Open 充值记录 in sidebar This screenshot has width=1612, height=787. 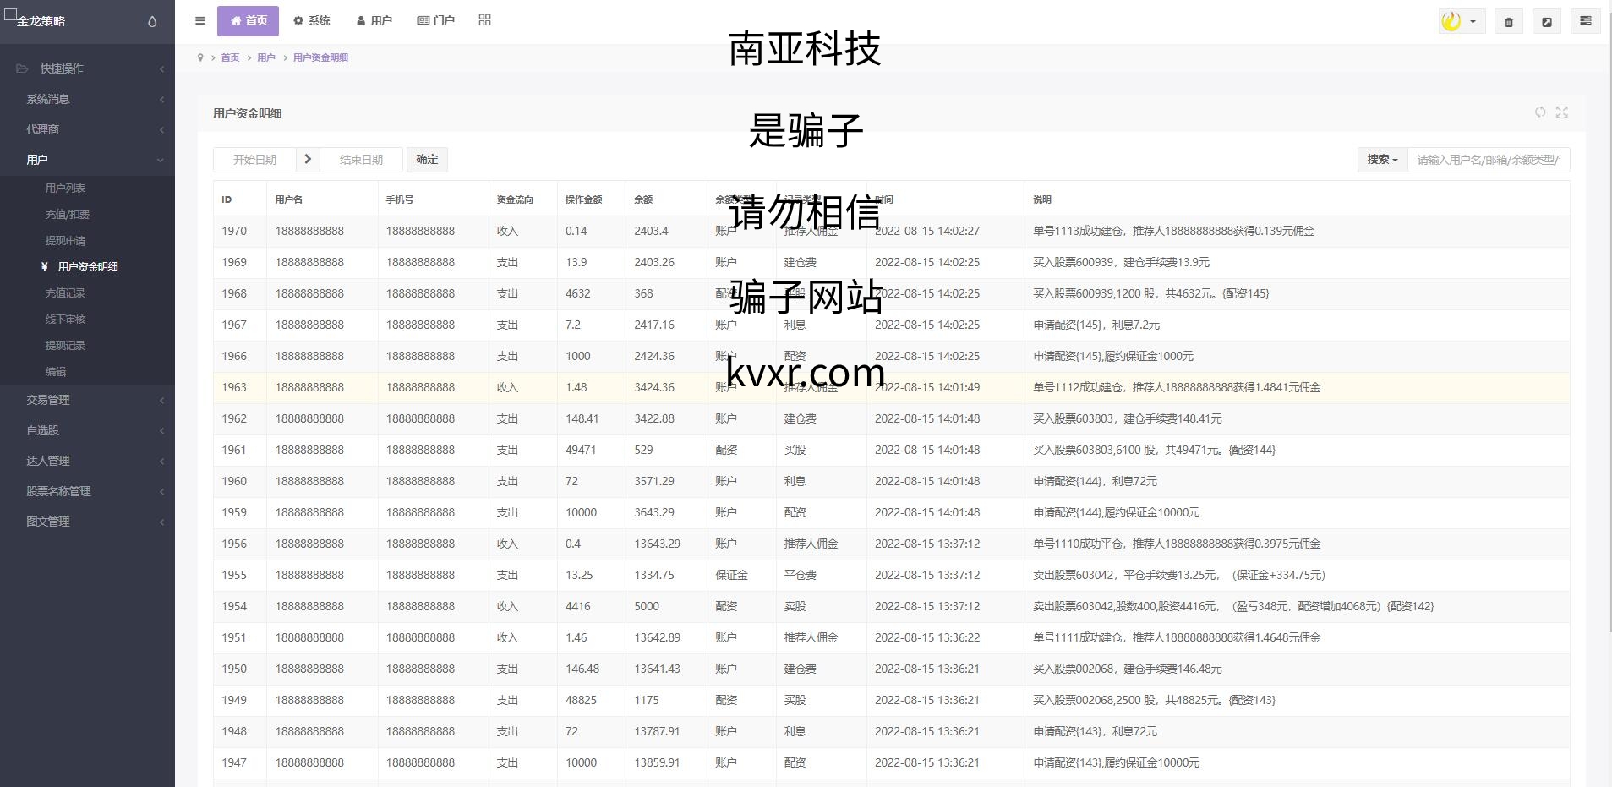tap(65, 293)
